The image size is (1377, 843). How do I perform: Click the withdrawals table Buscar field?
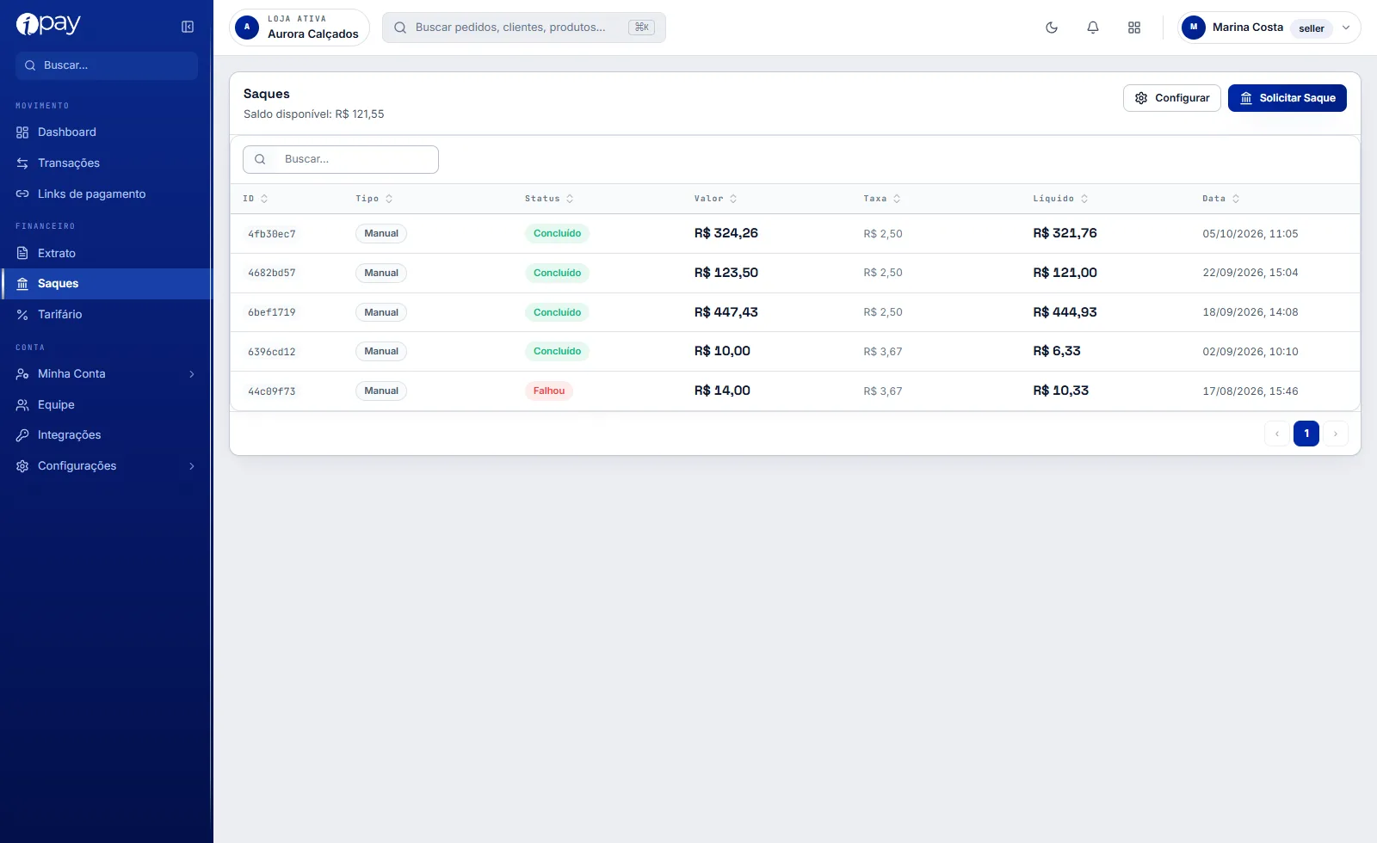[x=341, y=159]
